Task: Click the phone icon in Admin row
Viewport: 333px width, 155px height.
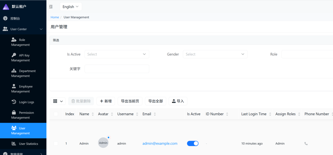Action: [306, 144]
